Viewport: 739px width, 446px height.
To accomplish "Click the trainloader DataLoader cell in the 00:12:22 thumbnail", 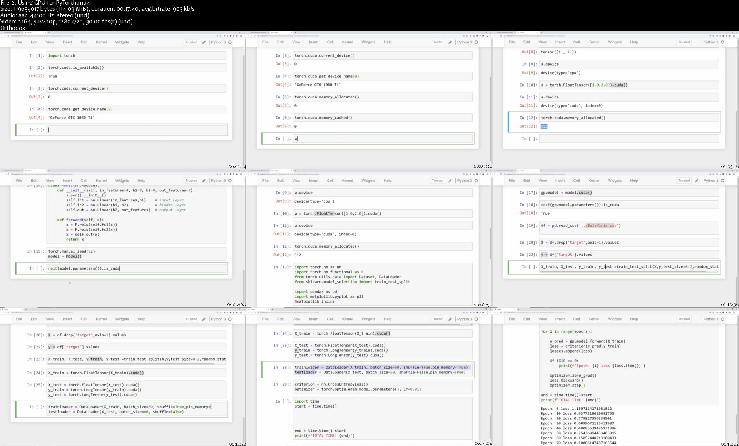I will pyautogui.click(x=136, y=409).
